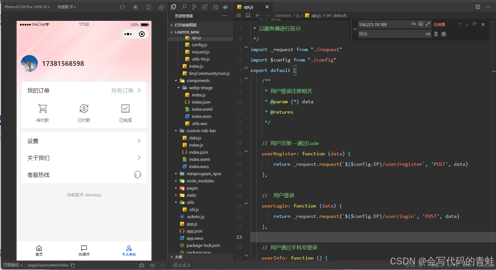Screen dimensions: 496x270
Task: Click the capsule close circle in simulator
Action: [x=142, y=34]
